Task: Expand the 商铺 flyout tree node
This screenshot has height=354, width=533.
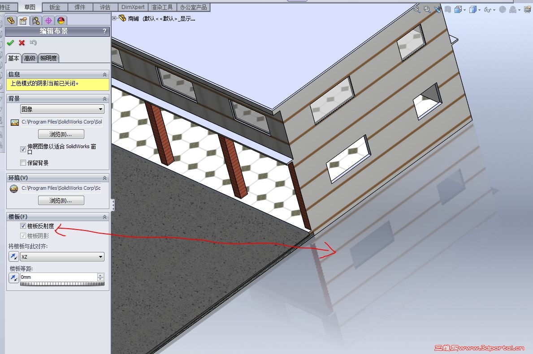Action: 115,18
